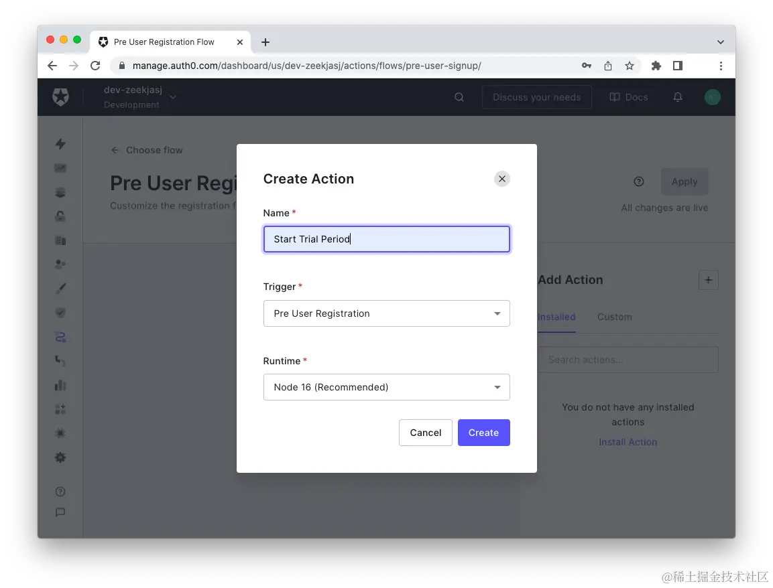Expand the dev-zeekjasj tenant switcher chevron
Image resolution: width=773 pixels, height=588 pixels.
pos(172,96)
